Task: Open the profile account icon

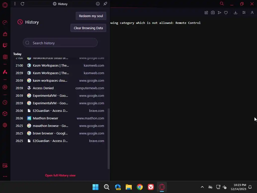Action: click(252, 13)
